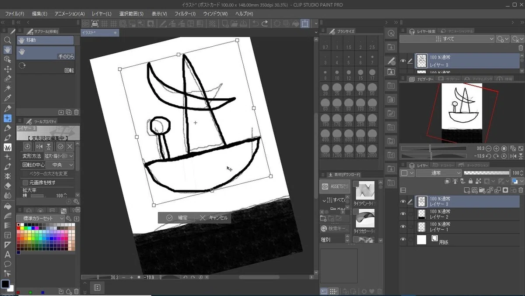The height and width of the screenshot is (296, 525).
Task: Click the レイヤー 2 thumbnail
Action: click(x=421, y=214)
